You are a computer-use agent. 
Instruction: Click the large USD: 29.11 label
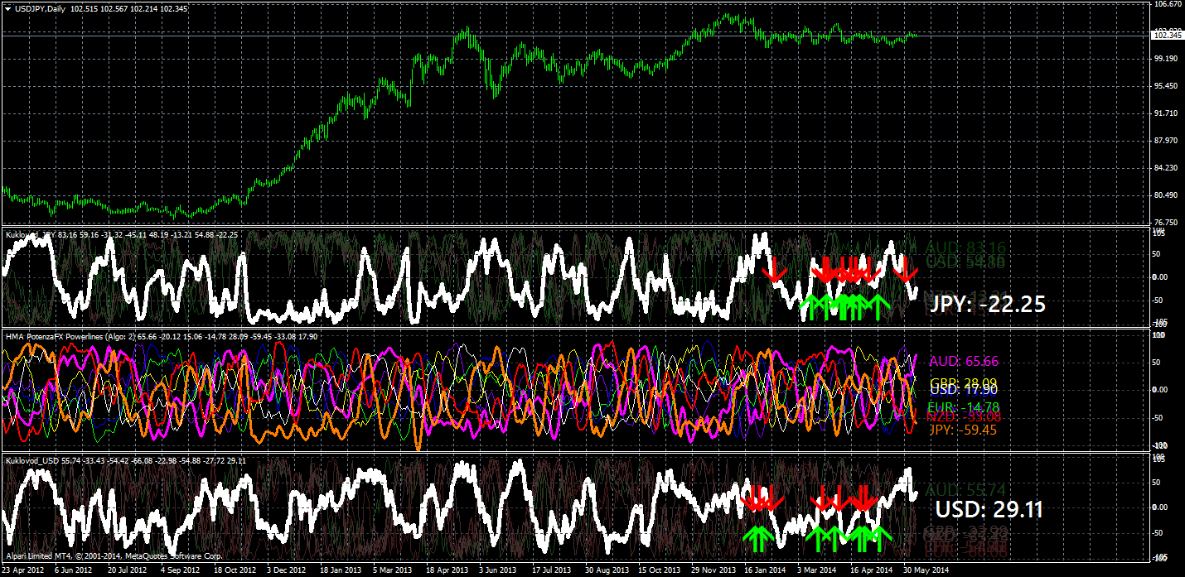tap(989, 509)
